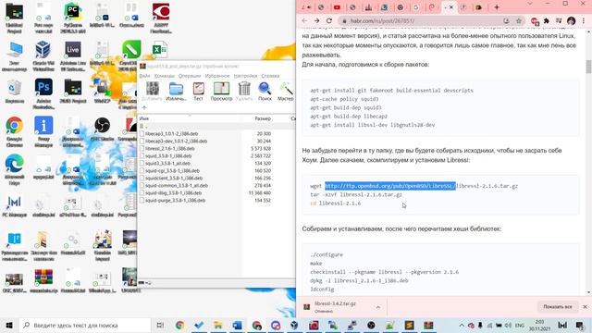The image size is (592, 333).
Task: Switch ENG keyboard language indicator
Action: (520, 325)
